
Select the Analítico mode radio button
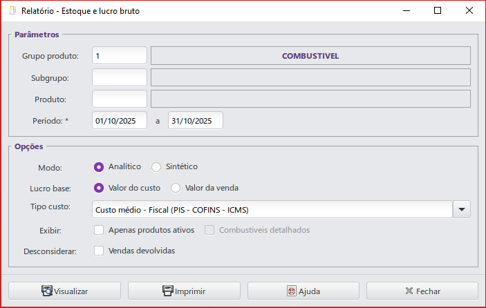pos(99,166)
